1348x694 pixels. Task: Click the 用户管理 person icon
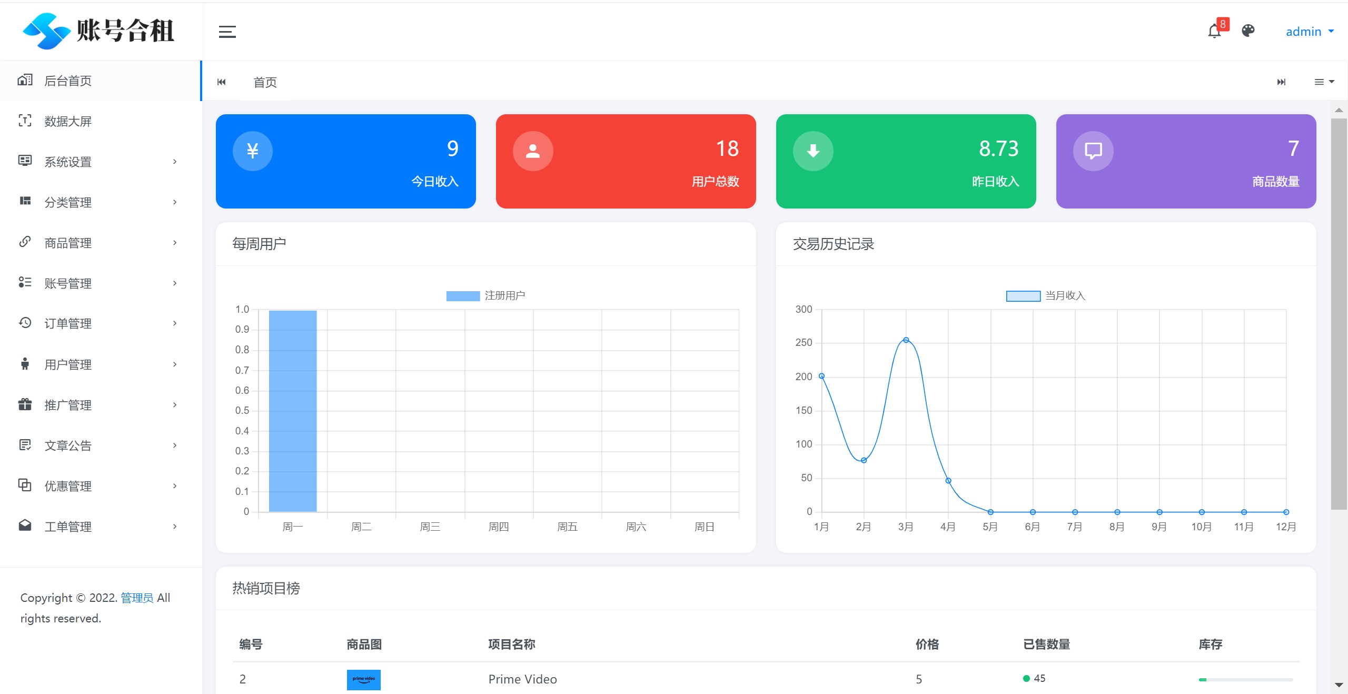[25, 364]
